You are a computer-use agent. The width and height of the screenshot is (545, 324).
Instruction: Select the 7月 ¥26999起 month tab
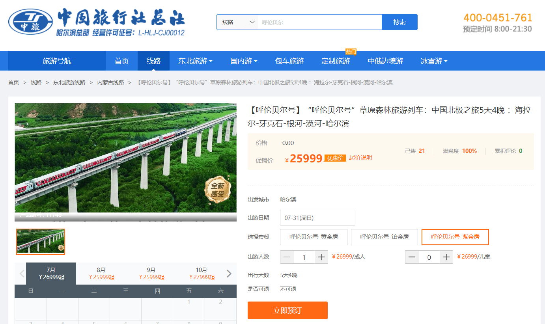pyautogui.click(x=51, y=274)
